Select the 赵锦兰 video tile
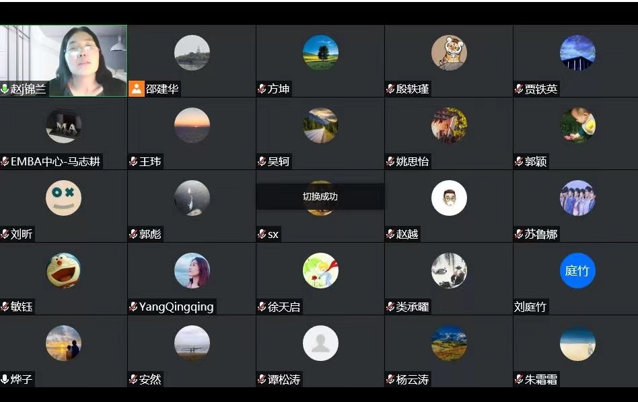The height and width of the screenshot is (402, 638). click(63, 61)
